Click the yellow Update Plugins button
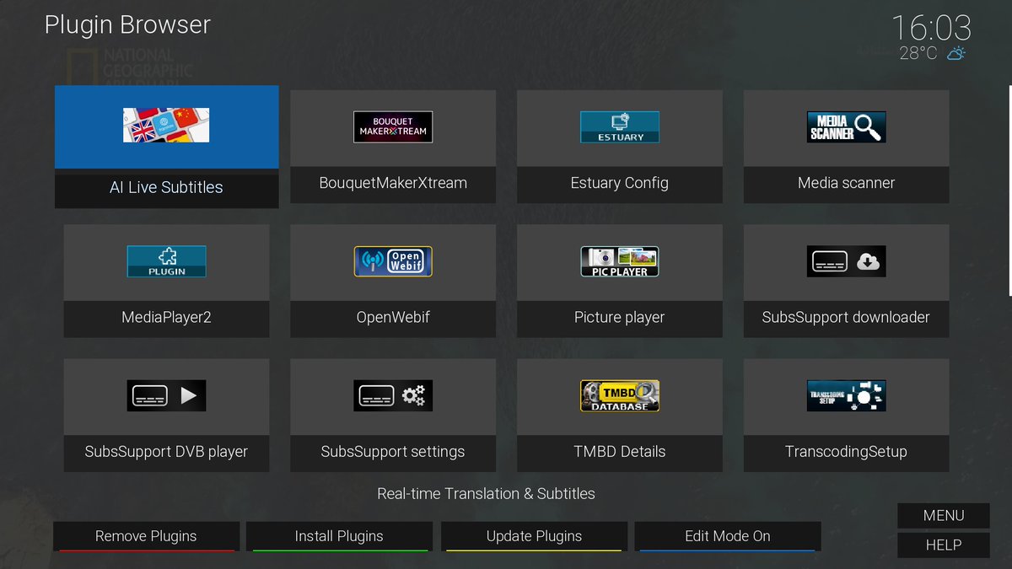 tap(534, 536)
